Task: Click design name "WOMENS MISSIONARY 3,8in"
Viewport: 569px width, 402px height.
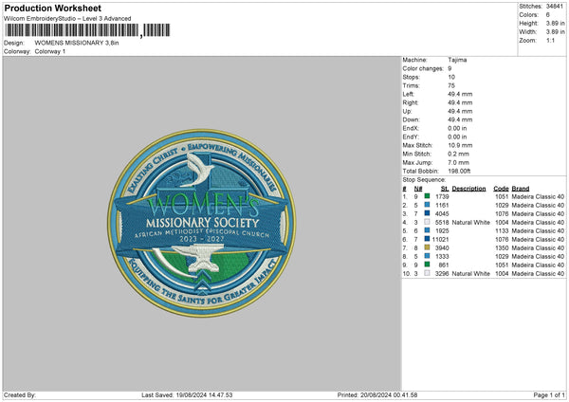Action: click(x=77, y=43)
